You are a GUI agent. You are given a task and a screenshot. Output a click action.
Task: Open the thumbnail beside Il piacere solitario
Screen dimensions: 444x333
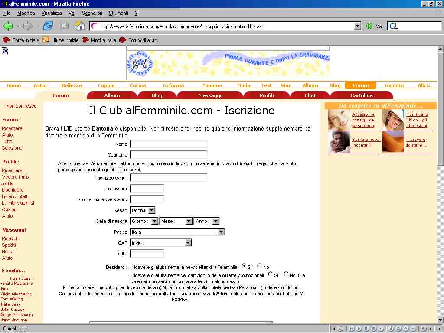click(393, 142)
